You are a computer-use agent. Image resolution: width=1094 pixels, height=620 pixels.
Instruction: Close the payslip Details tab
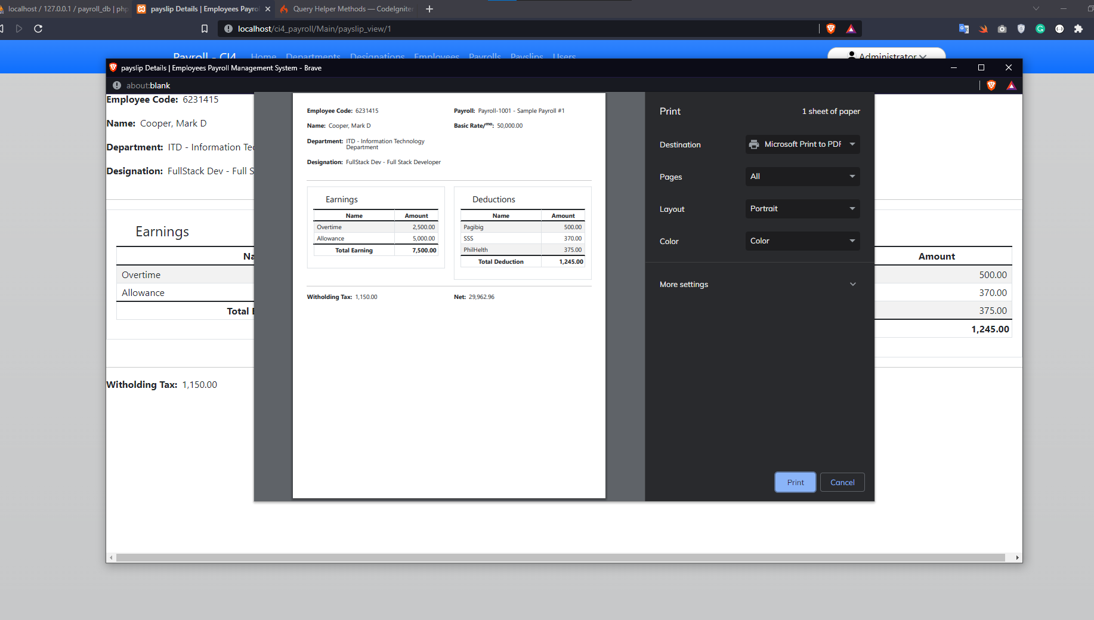pos(268,9)
